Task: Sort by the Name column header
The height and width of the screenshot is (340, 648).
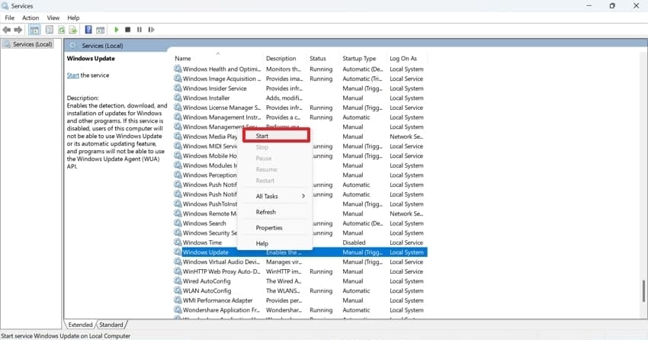Action: pos(183,59)
